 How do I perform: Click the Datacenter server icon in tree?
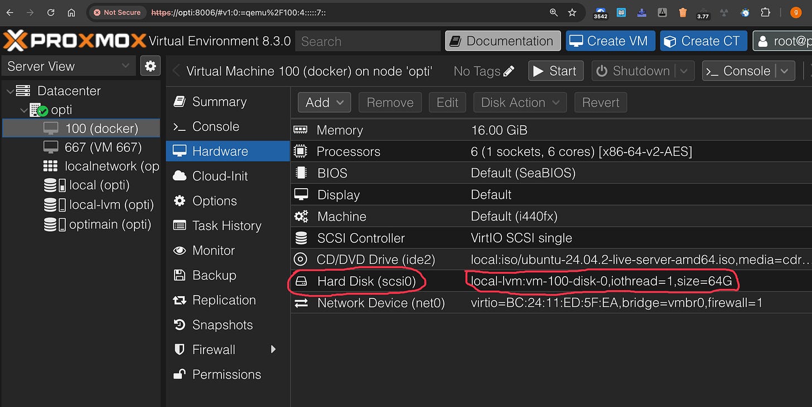coord(23,91)
